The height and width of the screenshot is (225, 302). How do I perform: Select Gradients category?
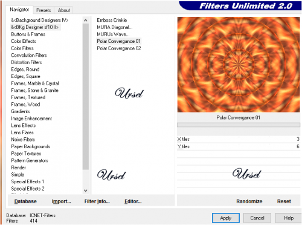point(21,111)
